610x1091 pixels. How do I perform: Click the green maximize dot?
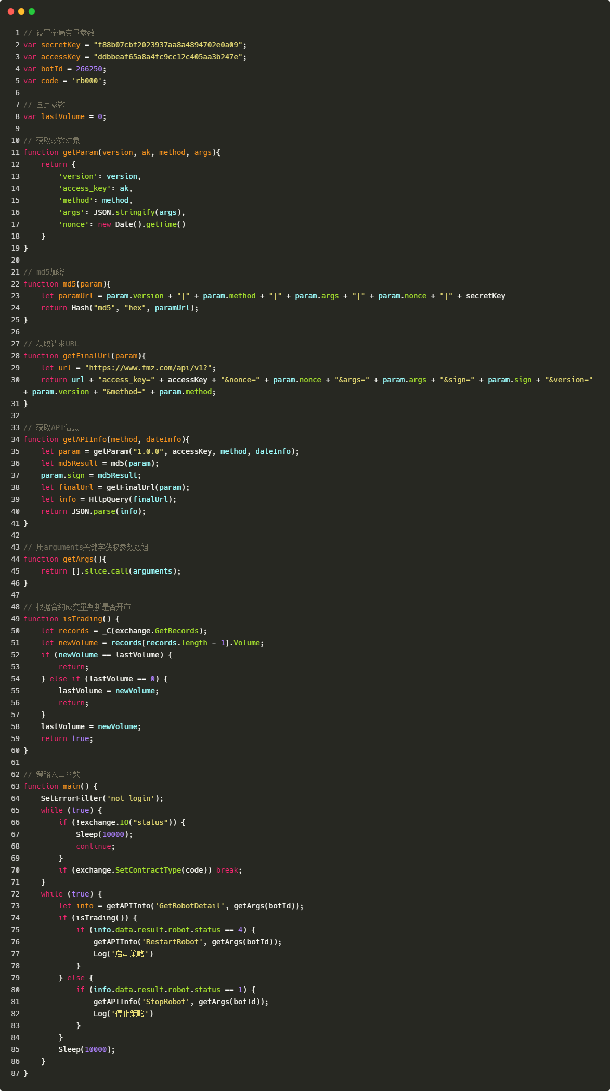(x=32, y=11)
